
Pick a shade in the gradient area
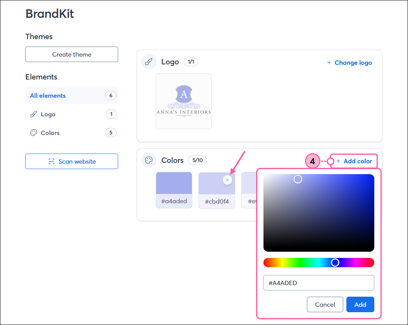318,213
